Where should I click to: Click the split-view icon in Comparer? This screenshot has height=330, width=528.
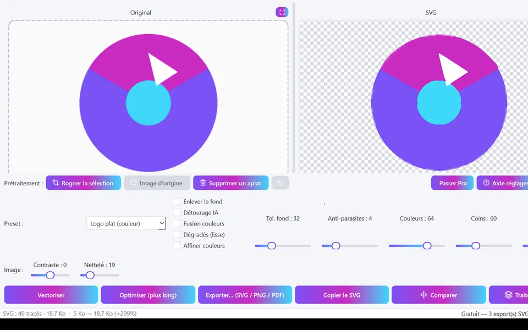click(424, 295)
